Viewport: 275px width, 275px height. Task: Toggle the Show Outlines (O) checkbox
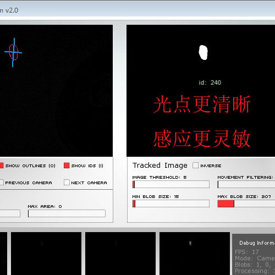pyautogui.click(x=2, y=166)
